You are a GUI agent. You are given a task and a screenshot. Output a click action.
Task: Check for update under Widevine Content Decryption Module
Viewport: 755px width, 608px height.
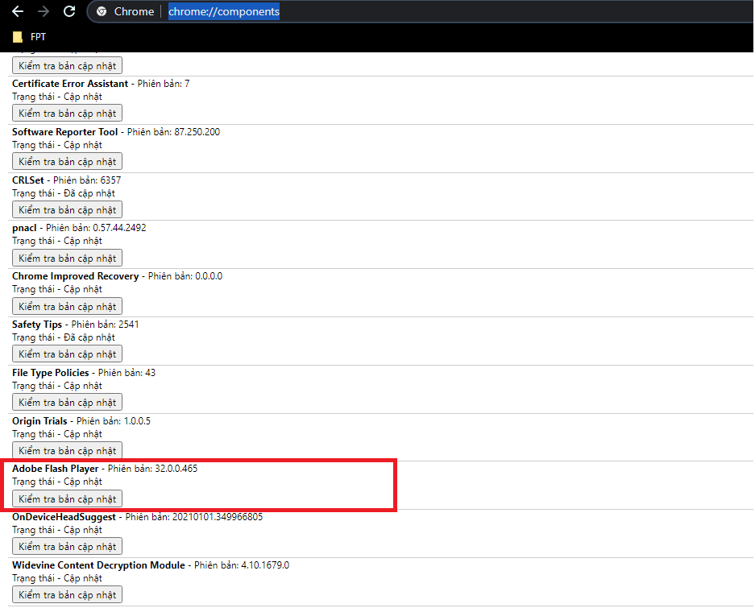click(x=67, y=594)
